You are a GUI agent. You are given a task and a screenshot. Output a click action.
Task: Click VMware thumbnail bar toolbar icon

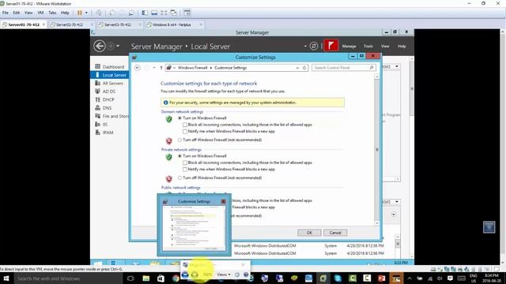pyautogui.click(x=154, y=13)
